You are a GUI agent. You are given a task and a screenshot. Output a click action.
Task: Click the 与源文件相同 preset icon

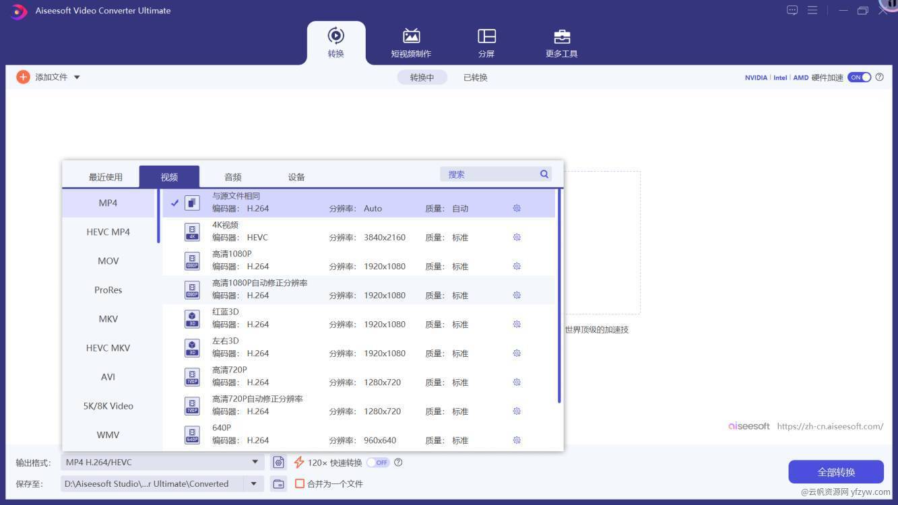coord(192,203)
